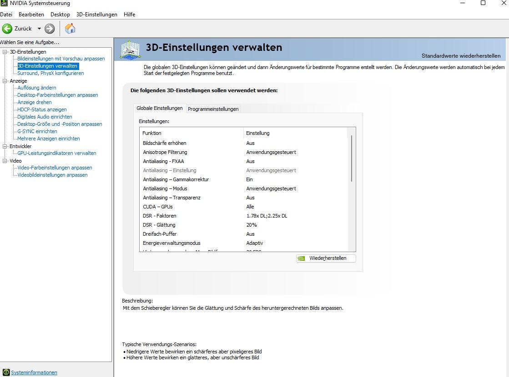Open Desktop-Größe und -Position anpassen
The image size is (509, 377).
60,124
